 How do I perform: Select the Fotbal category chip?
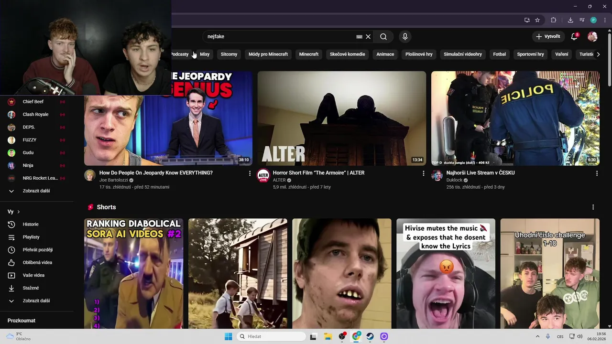tap(500, 54)
